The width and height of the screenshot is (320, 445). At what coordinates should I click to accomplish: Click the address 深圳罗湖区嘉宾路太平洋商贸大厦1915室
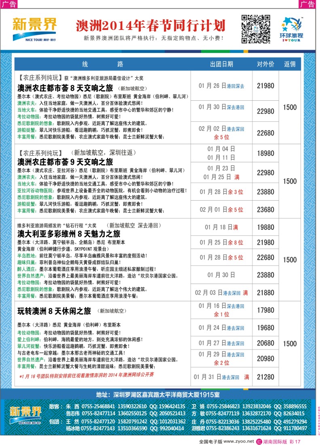click(158, 395)
